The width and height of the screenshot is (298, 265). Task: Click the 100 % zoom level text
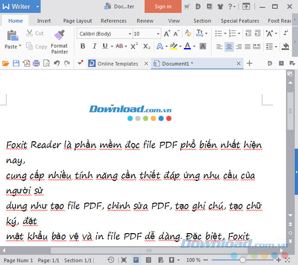[193, 260]
